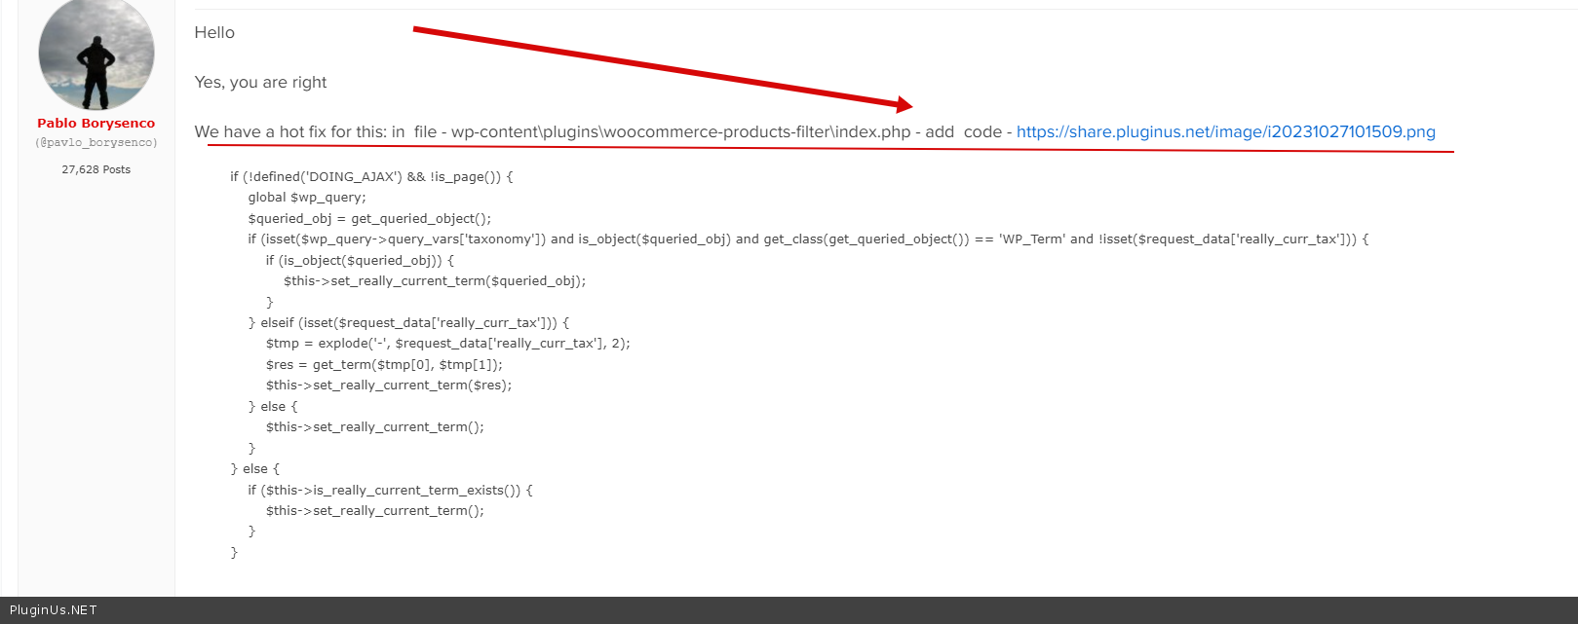Click the get_queried_object() assignment line
The width and height of the screenshot is (1578, 624).
click(369, 219)
